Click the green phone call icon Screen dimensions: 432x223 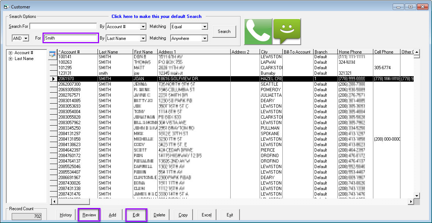pos(258,31)
